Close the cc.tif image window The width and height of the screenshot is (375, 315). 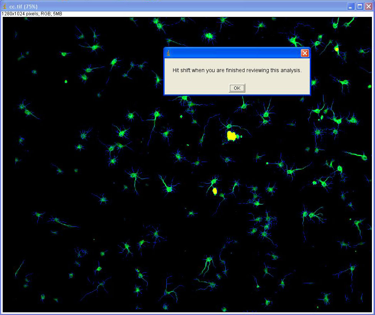click(368, 7)
